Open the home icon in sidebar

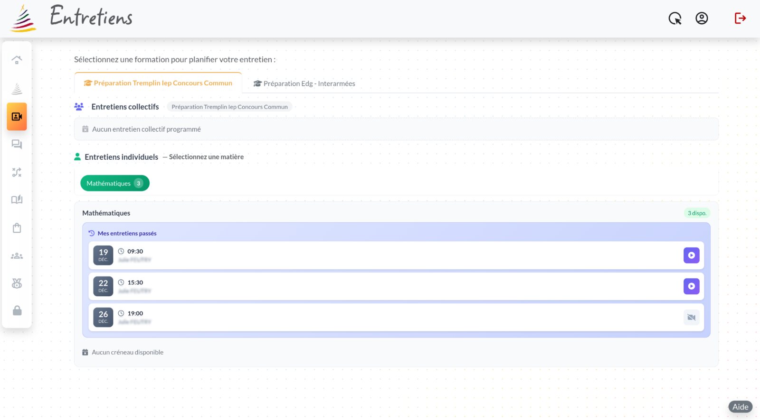[x=17, y=60]
